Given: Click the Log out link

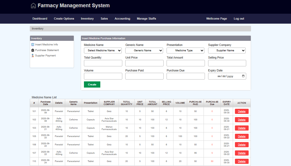Looking at the screenshot, I should point(239,19).
